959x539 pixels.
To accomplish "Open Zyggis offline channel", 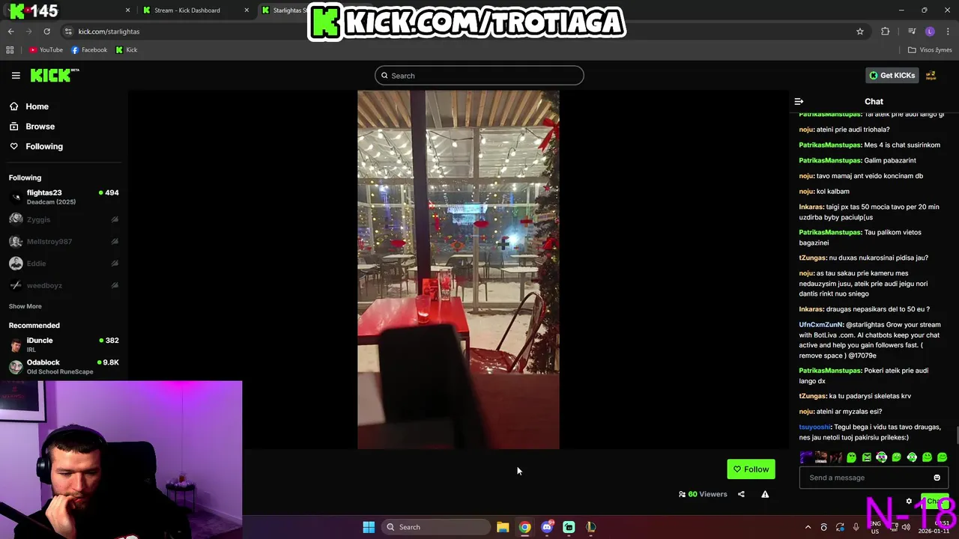I will [64, 219].
